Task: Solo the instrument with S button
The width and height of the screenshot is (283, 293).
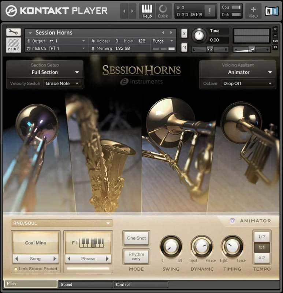Action: [184, 33]
